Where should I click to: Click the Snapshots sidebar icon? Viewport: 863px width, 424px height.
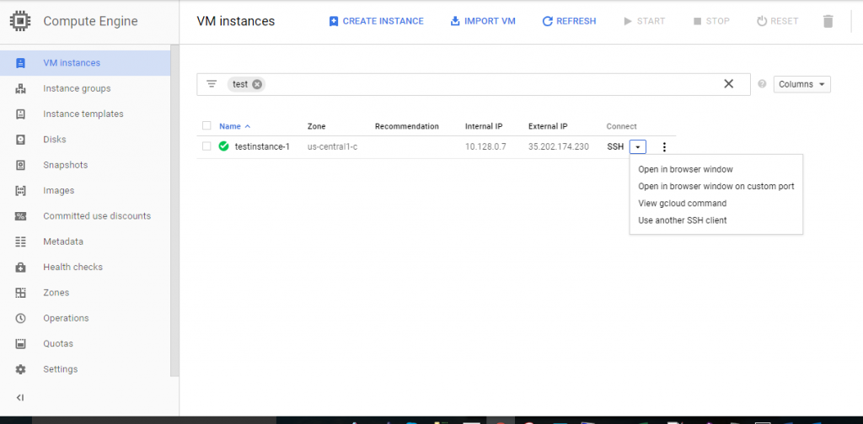coord(21,165)
